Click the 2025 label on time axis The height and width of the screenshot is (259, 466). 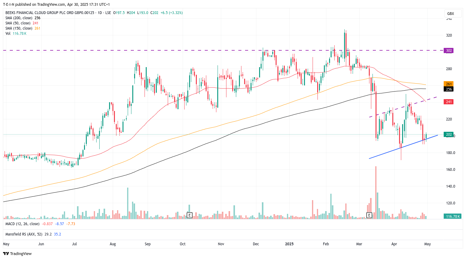click(x=289, y=244)
